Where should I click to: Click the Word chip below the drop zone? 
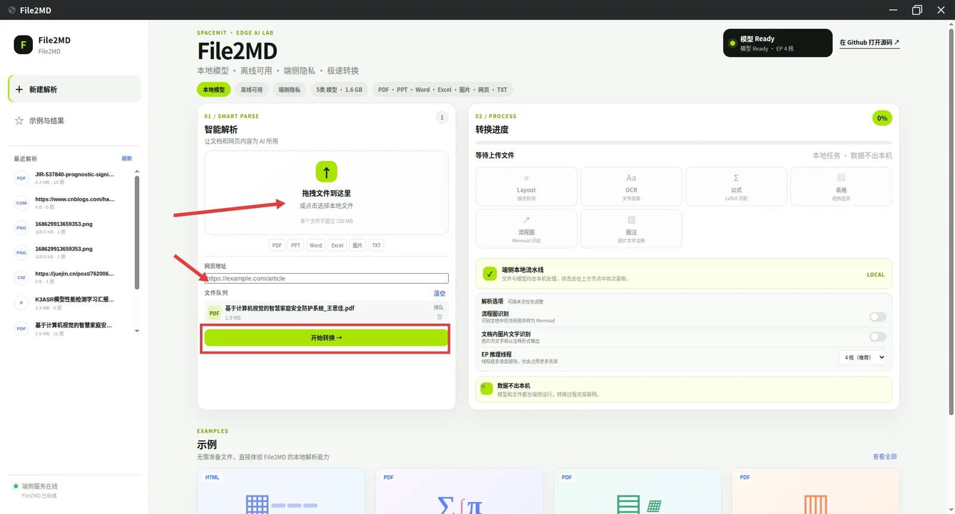(316, 245)
